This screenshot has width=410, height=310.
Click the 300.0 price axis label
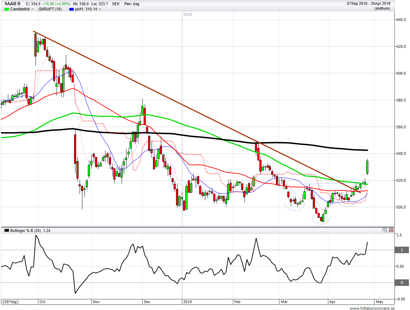coord(401,207)
